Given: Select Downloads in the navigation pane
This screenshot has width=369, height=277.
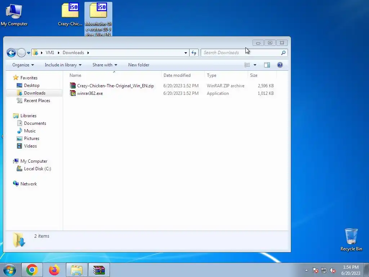Looking at the screenshot, I should tap(35, 93).
